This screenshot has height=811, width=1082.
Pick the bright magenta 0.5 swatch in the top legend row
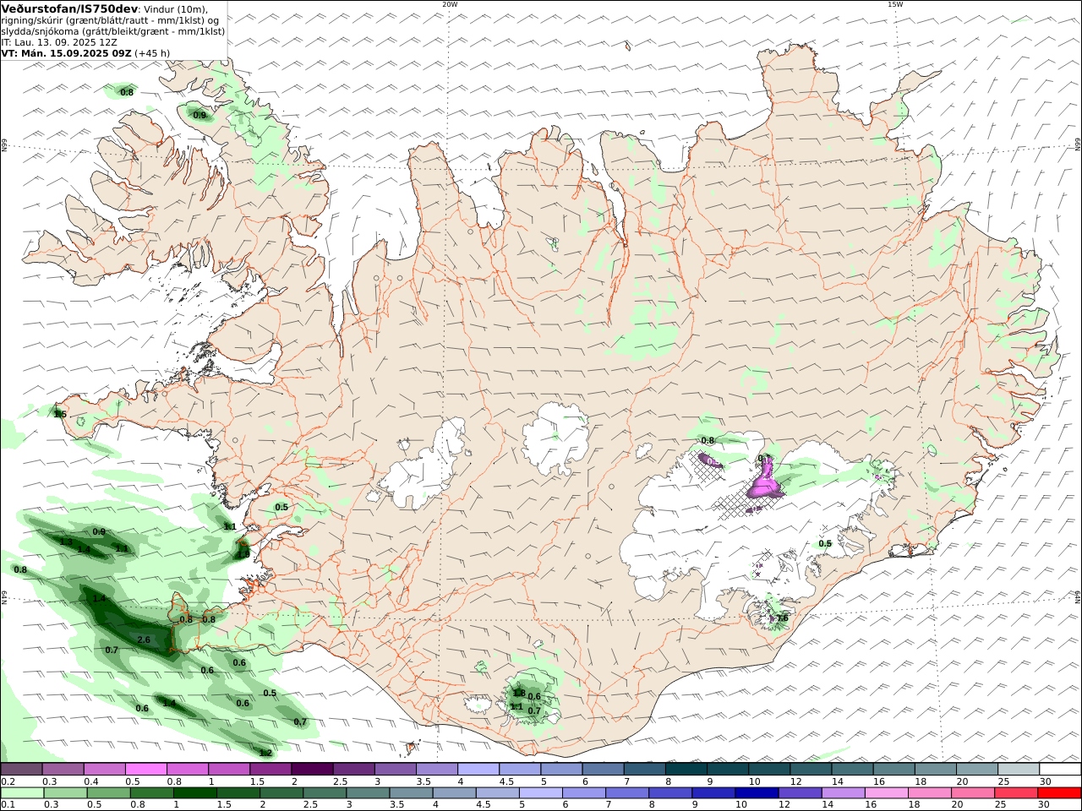(x=146, y=770)
